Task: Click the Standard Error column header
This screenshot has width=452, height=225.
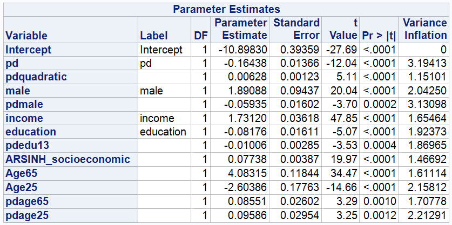Action: click(295, 30)
